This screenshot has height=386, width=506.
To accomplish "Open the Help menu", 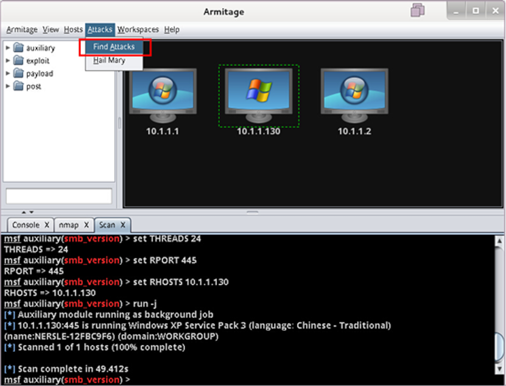I will coord(172,30).
